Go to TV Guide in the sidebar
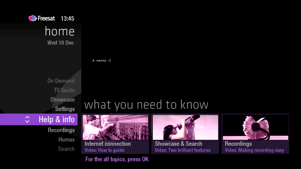This screenshot has height=169, width=301. (x=64, y=90)
